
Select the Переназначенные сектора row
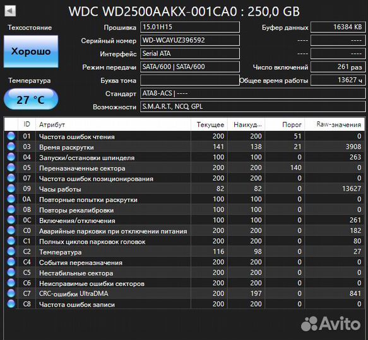184,167
